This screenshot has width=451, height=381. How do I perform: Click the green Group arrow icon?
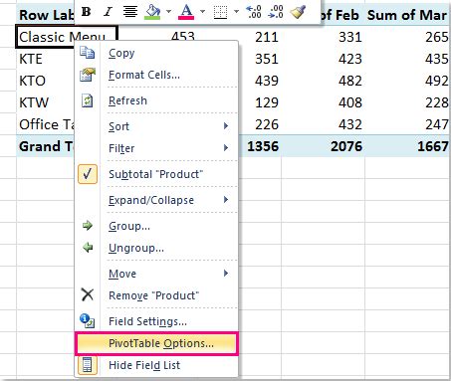tap(88, 226)
